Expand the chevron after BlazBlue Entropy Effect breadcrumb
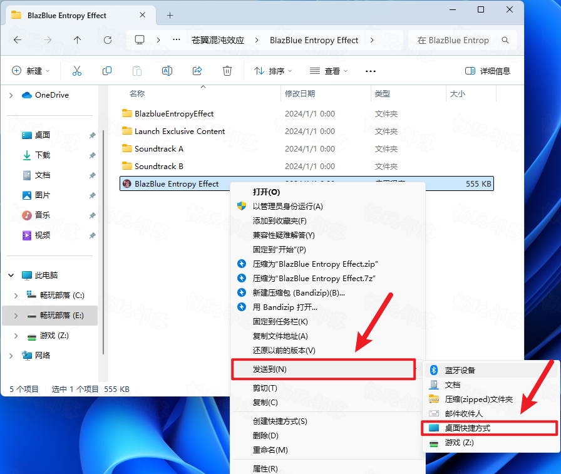The image size is (561, 474). click(x=372, y=40)
